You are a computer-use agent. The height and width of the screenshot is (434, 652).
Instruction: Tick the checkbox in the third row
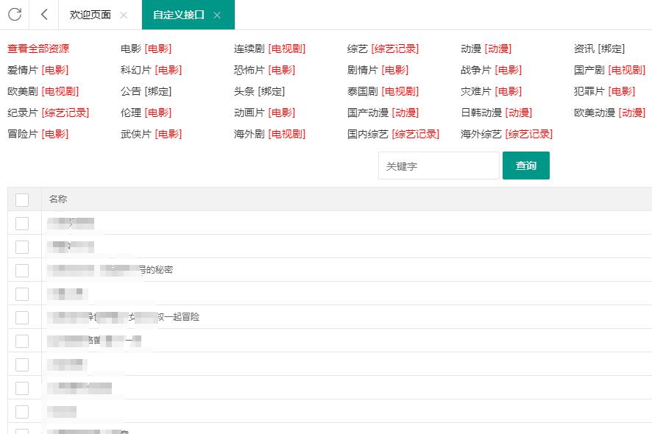tap(22, 270)
